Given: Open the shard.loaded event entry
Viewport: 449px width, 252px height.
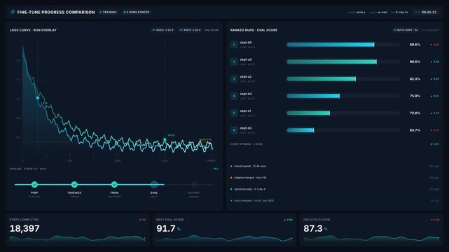Looking at the screenshot, I should (335, 166).
